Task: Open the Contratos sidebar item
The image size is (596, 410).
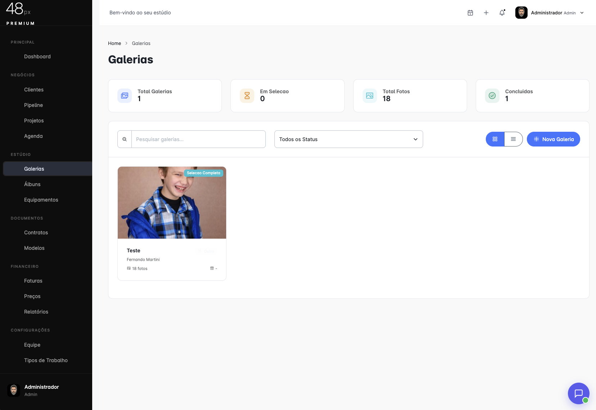Action: 36,233
